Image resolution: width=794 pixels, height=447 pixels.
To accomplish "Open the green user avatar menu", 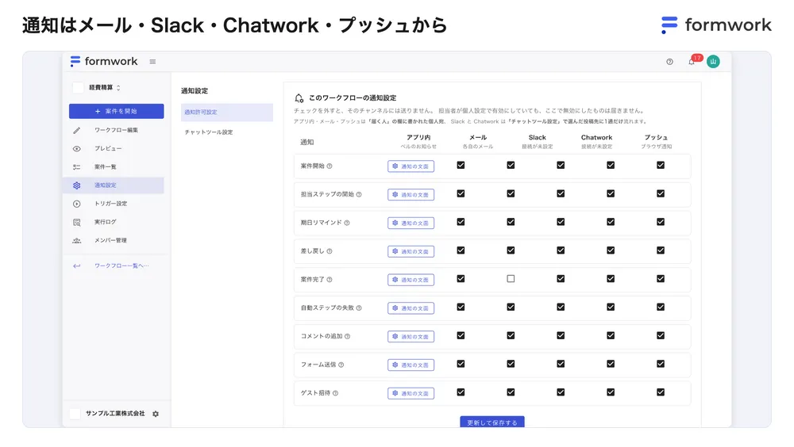I will click(713, 61).
